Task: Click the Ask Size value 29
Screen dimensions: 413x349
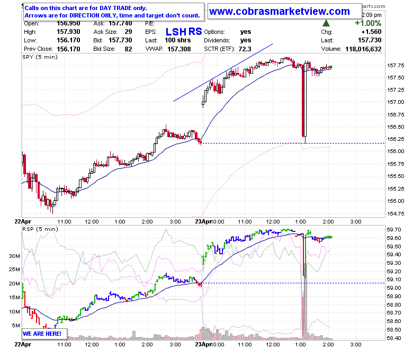Action: (x=128, y=32)
